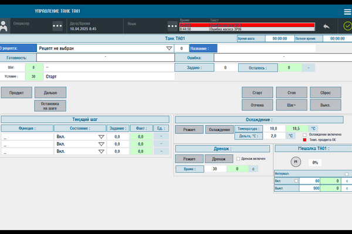Click the temperature setpoint field 19,0
The height and width of the screenshot is (234, 352).
pyautogui.click(x=273, y=128)
